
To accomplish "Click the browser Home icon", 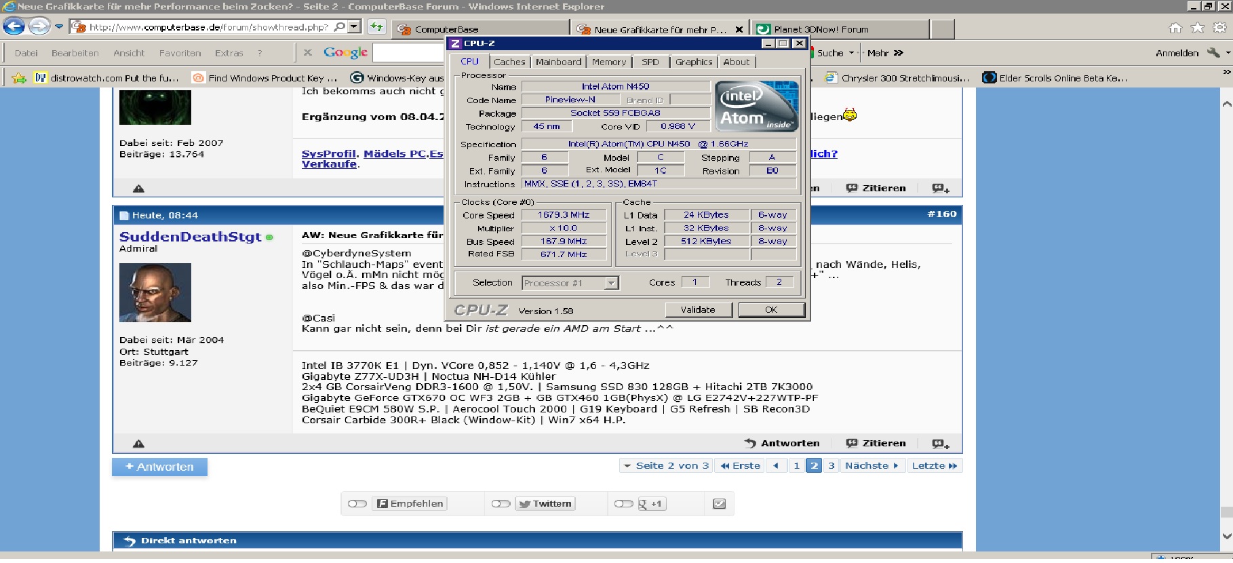I will point(1175,28).
